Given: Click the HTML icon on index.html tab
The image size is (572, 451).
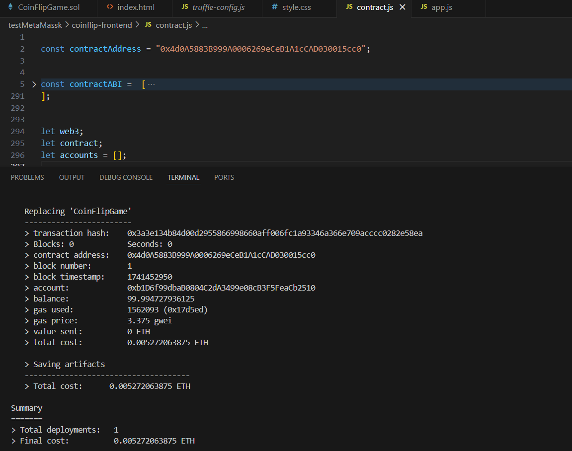Looking at the screenshot, I should click(x=110, y=7).
